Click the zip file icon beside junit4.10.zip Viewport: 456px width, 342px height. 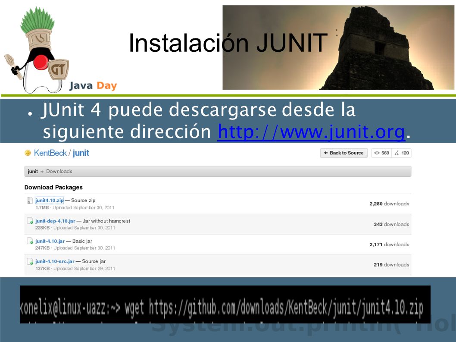point(30,200)
